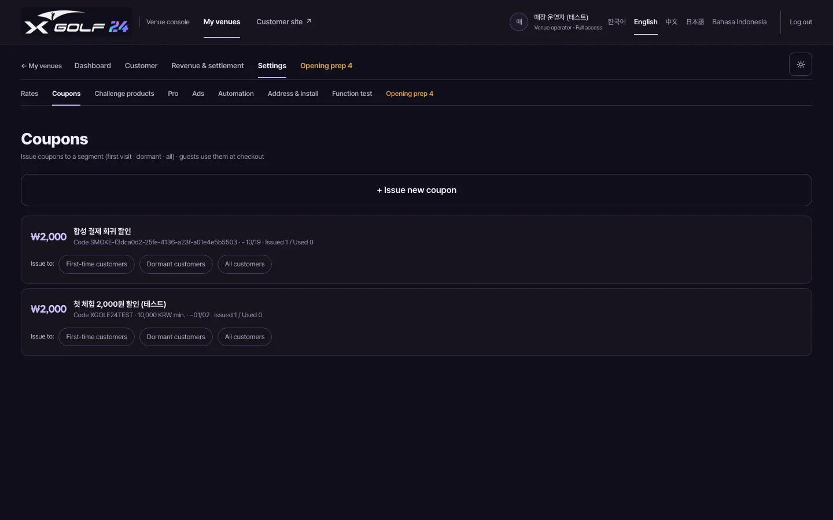Image resolution: width=833 pixels, height=520 pixels.
Task: Switch language to 中文
Action: [x=672, y=22]
